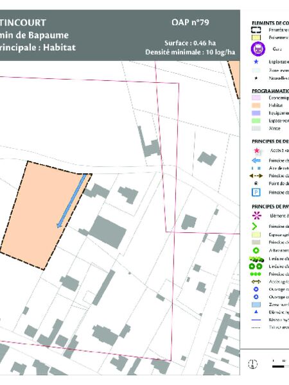Image resolution: width=289 pixels, height=385 pixels.
Task: Click the single green ring tree symbol
Action: (x=256, y=250)
